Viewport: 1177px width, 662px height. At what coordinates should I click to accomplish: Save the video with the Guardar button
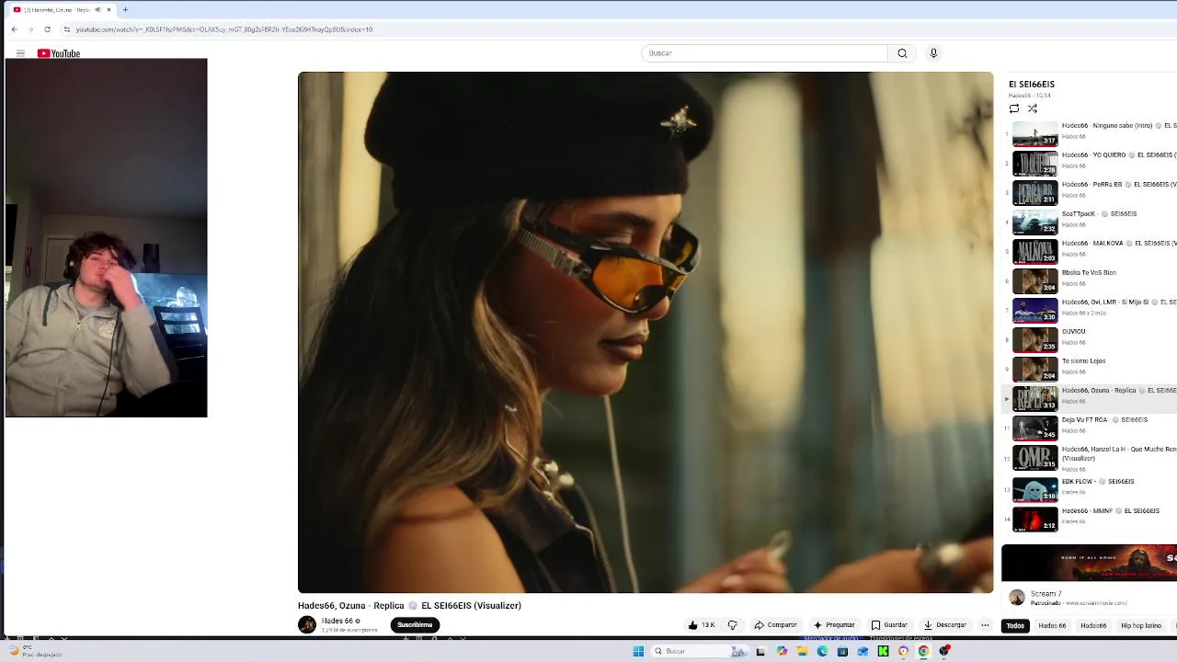pos(889,625)
